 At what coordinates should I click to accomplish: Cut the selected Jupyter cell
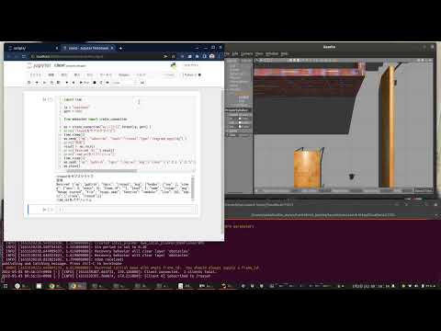(x=45, y=83)
